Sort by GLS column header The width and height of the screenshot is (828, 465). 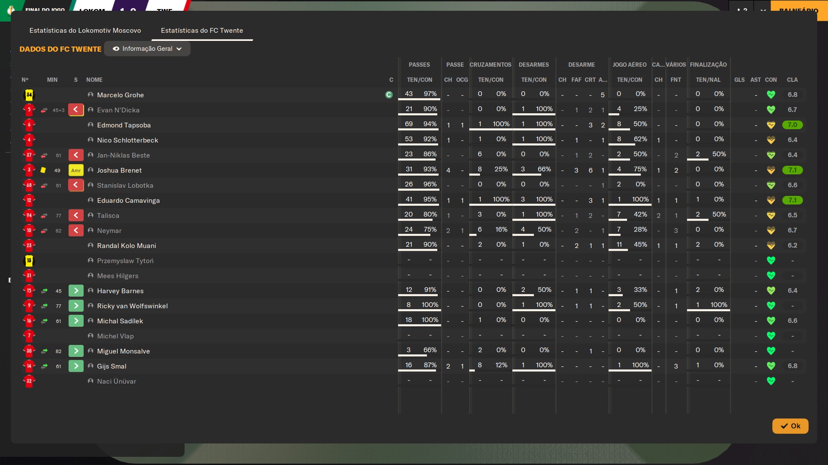[740, 80]
